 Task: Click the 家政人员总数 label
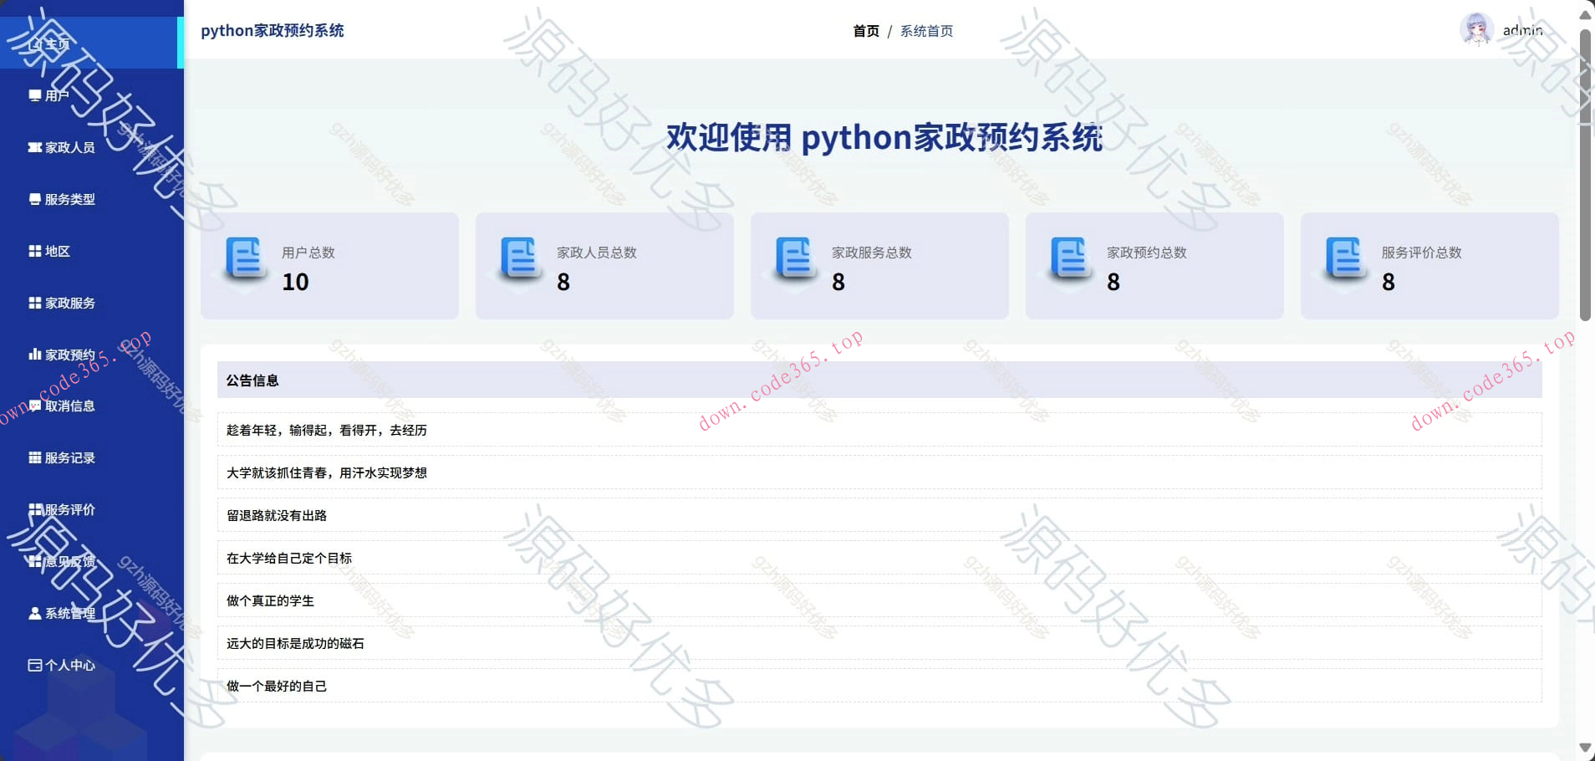click(597, 253)
